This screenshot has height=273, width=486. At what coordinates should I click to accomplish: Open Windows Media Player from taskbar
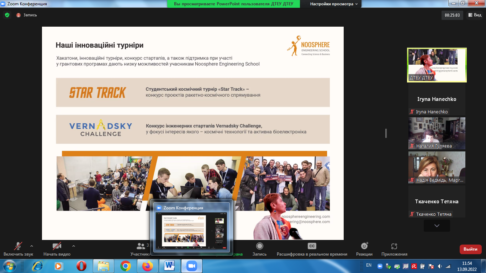59,266
